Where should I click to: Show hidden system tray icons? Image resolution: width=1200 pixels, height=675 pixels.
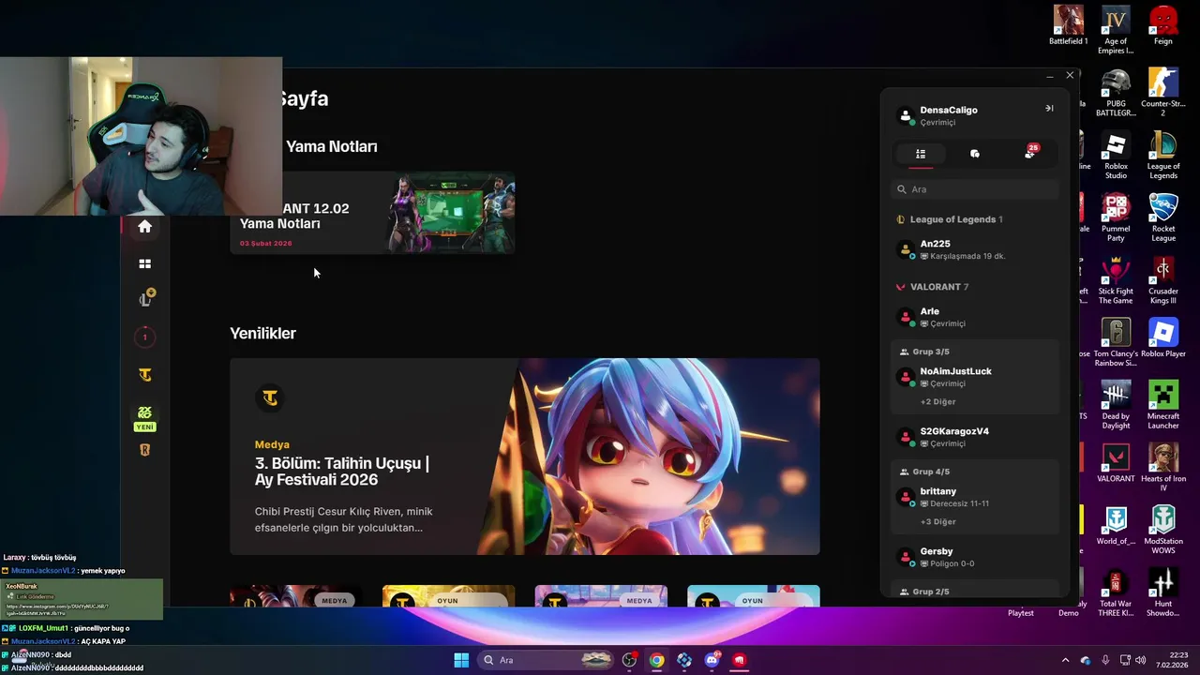coord(1065,660)
